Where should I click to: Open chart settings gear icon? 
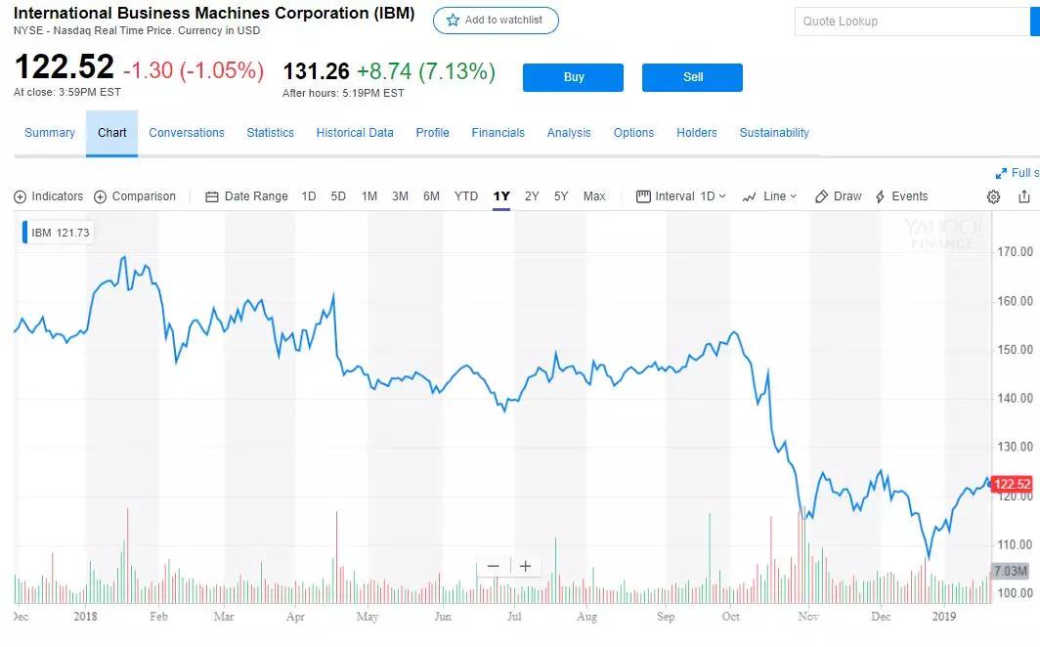pos(993,196)
